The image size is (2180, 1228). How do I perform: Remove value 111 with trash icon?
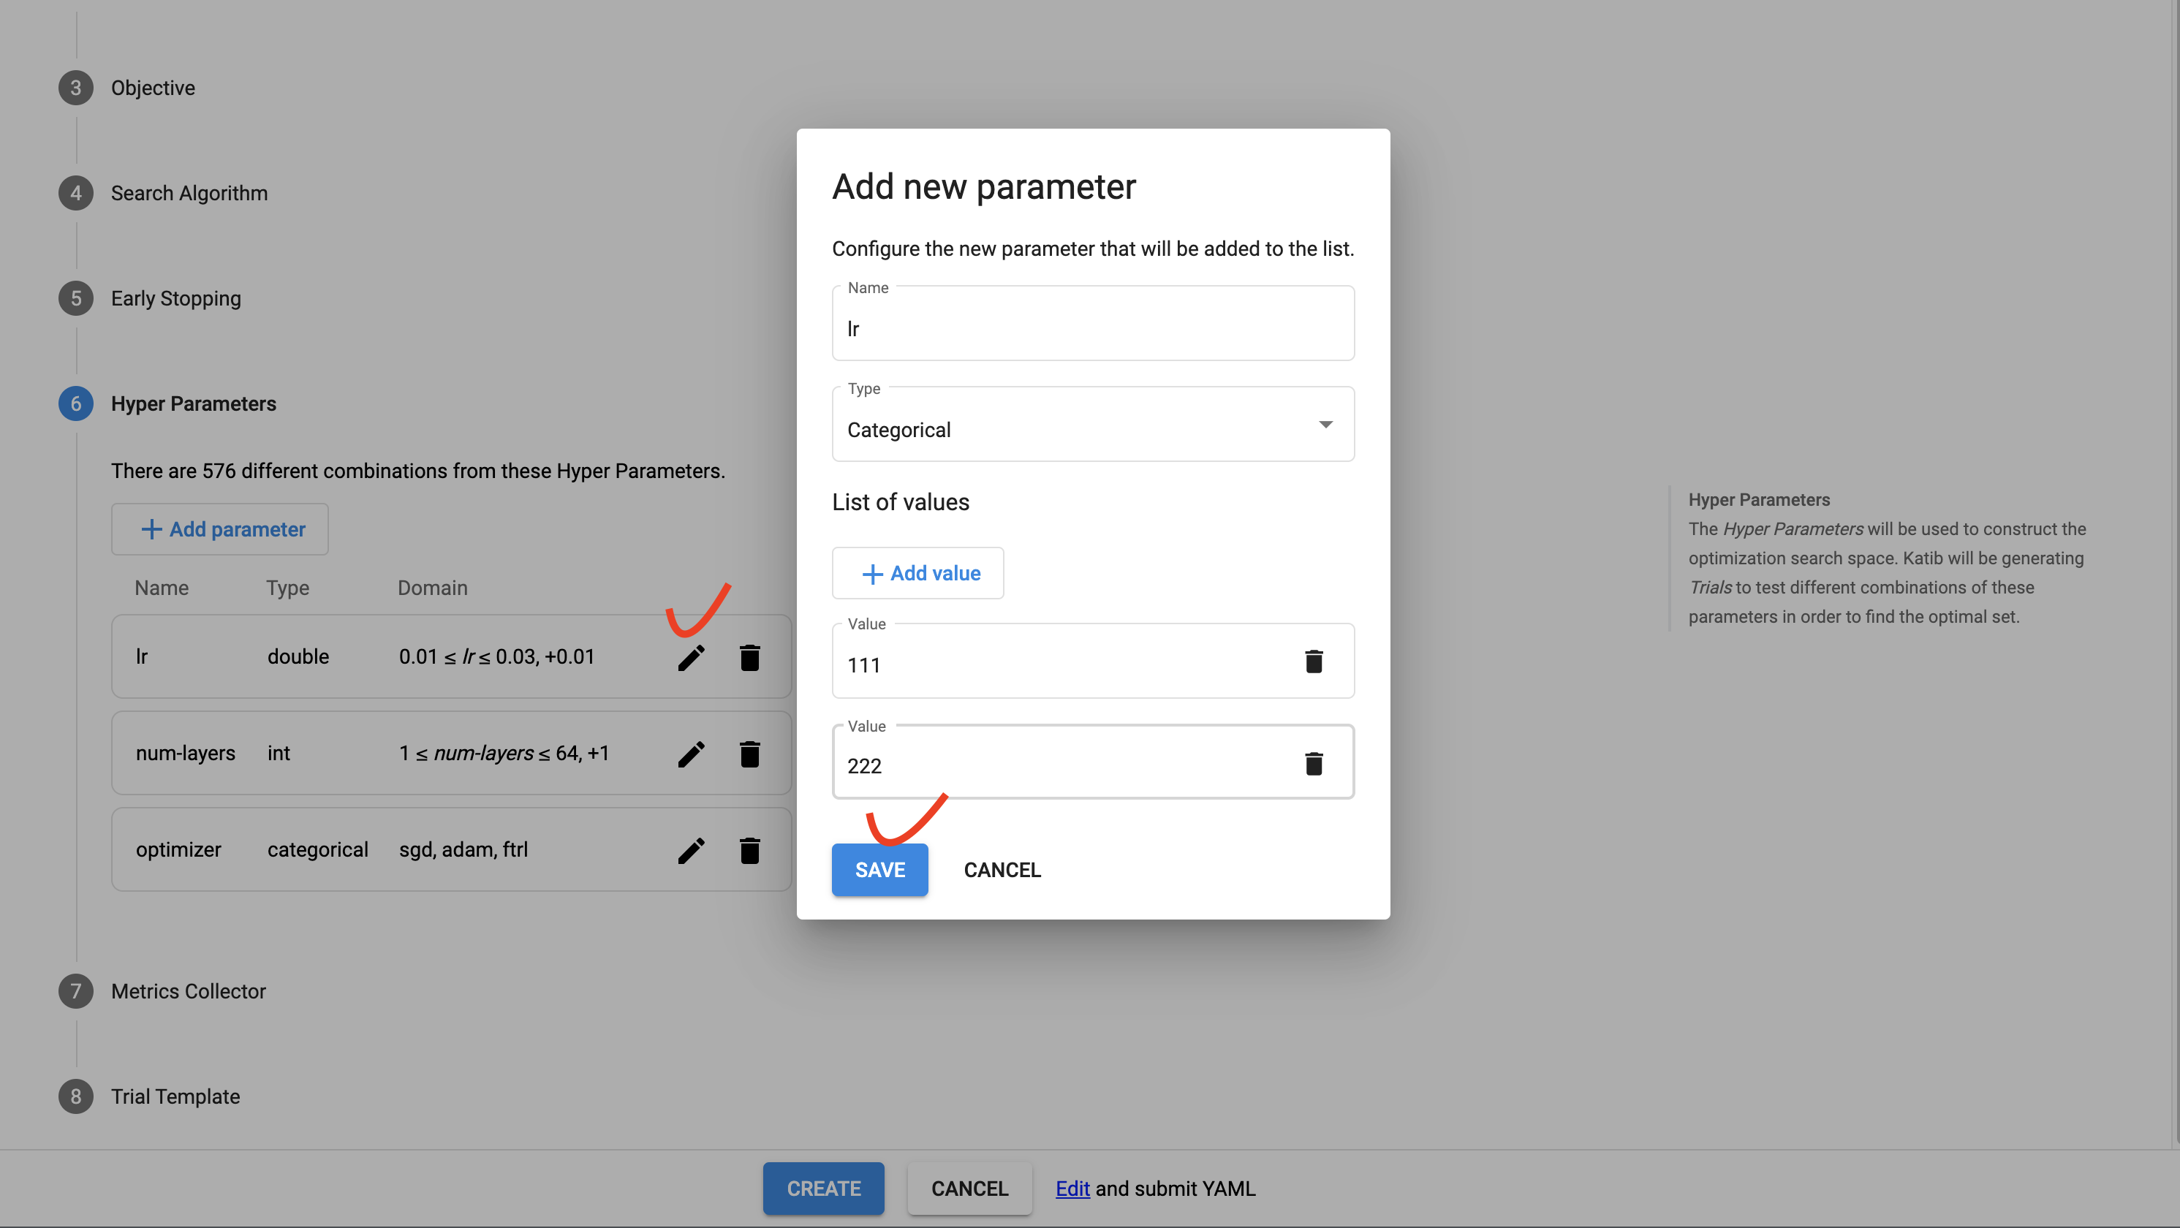tap(1312, 662)
